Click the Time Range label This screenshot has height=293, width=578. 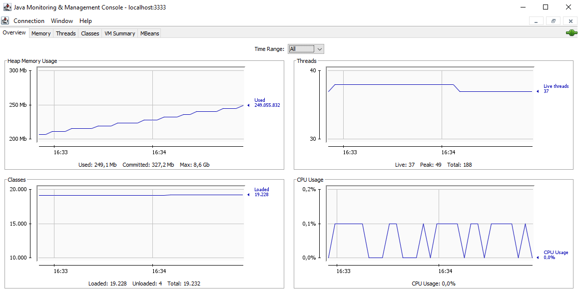[269, 49]
